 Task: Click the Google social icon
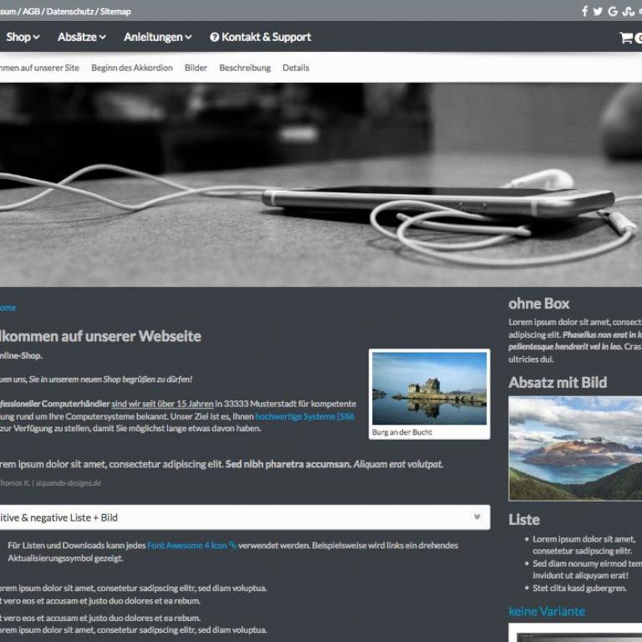(613, 12)
